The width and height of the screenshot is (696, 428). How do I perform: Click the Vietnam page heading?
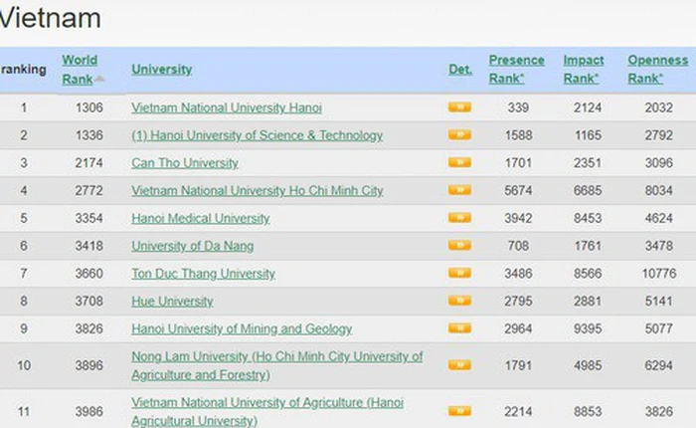click(50, 18)
